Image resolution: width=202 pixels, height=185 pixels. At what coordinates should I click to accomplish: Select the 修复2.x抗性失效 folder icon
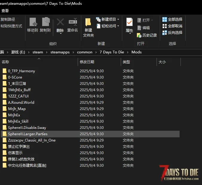(4, 159)
